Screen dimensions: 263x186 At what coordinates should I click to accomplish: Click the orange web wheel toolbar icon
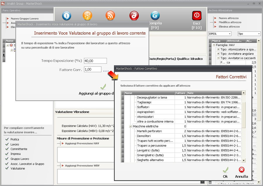pyautogui.click(x=87, y=15)
